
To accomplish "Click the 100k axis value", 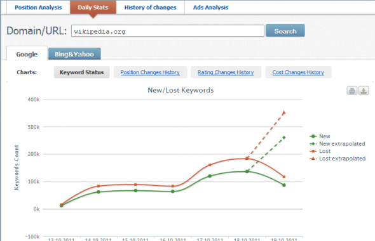I will tap(34, 181).
